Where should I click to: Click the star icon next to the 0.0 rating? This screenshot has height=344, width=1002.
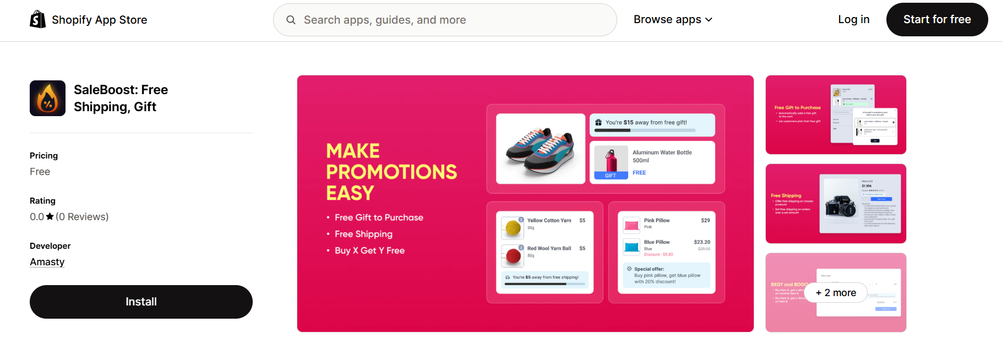coord(48,216)
